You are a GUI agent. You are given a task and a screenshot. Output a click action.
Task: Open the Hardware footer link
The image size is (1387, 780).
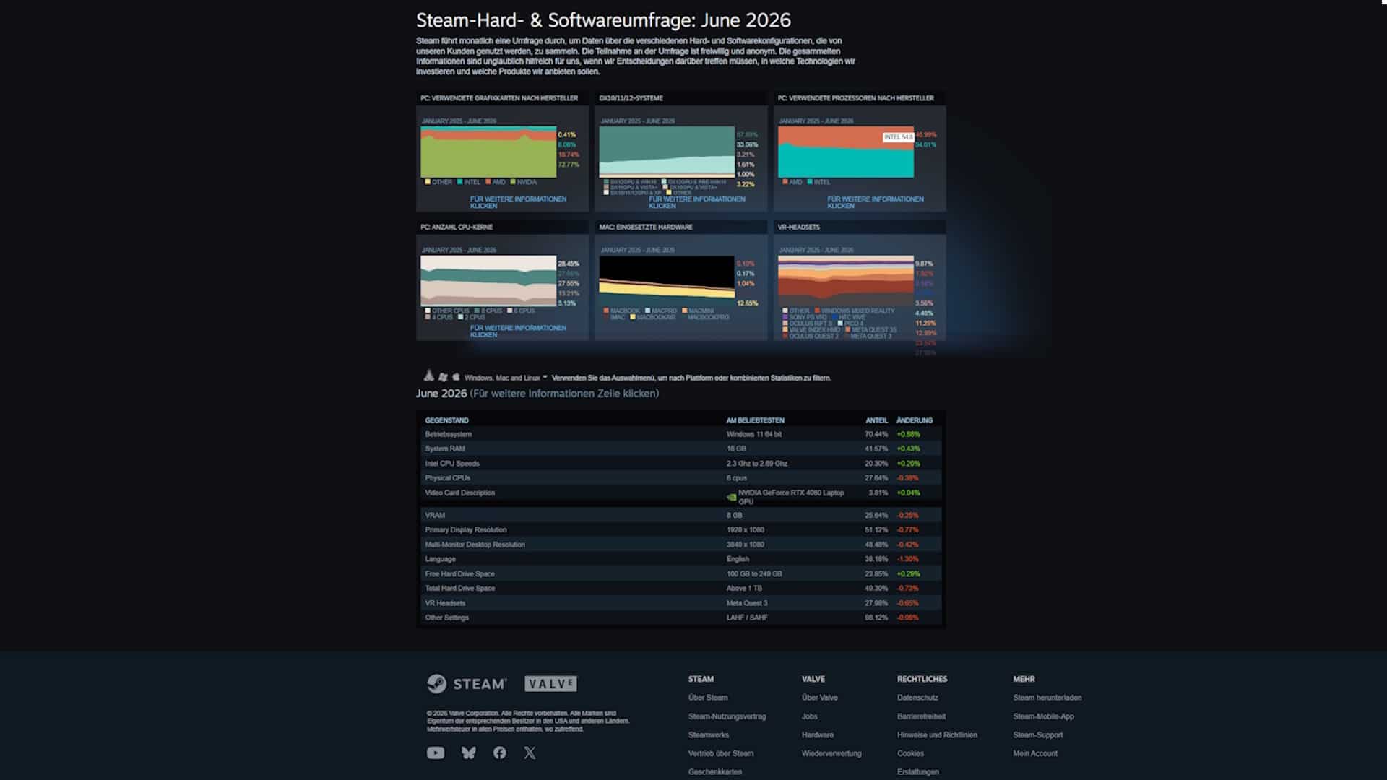click(x=818, y=735)
